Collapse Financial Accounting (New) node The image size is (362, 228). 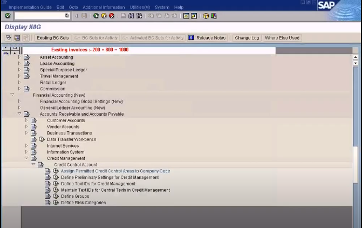(12, 95)
